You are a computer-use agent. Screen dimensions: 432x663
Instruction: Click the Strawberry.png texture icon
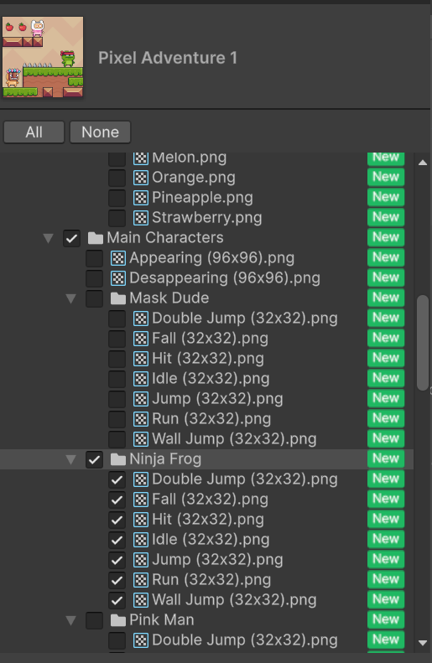pyautogui.click(x=141, y=218)
